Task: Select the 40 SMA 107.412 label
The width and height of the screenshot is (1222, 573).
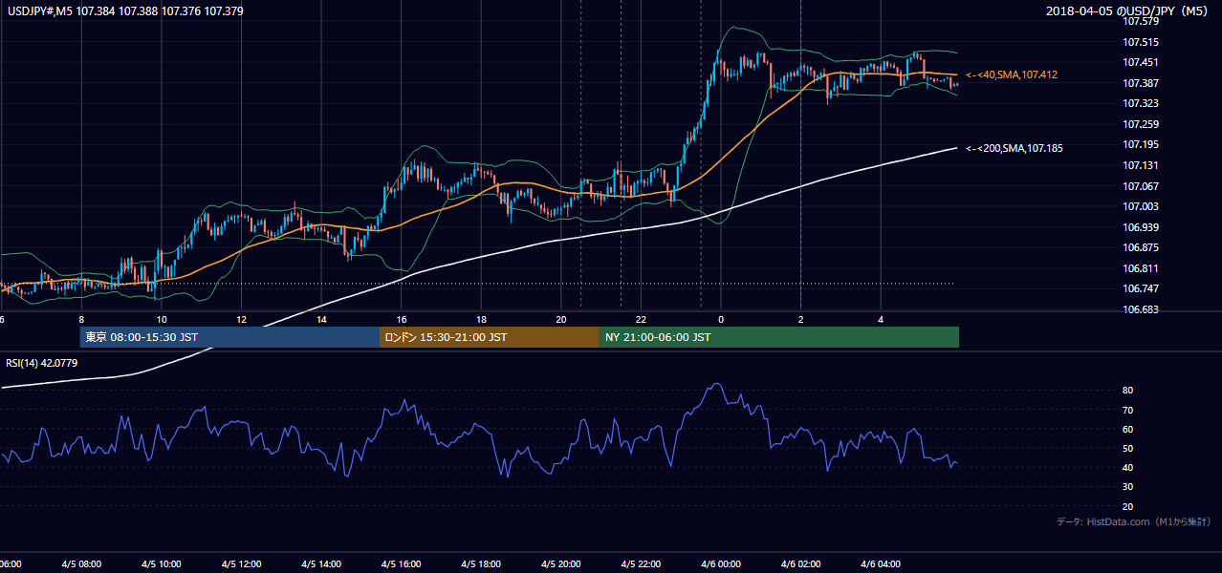Action: (x=1012, y=74)
